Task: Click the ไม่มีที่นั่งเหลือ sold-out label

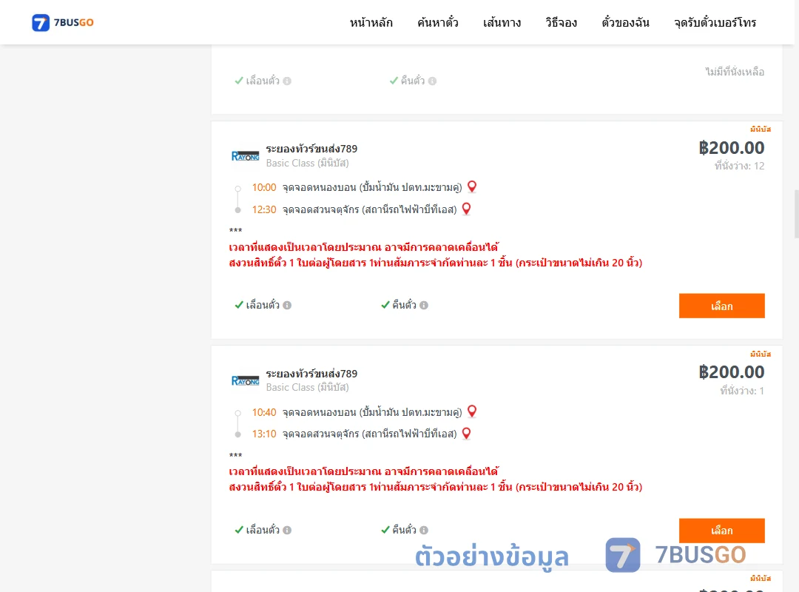Action: [735, 72]
